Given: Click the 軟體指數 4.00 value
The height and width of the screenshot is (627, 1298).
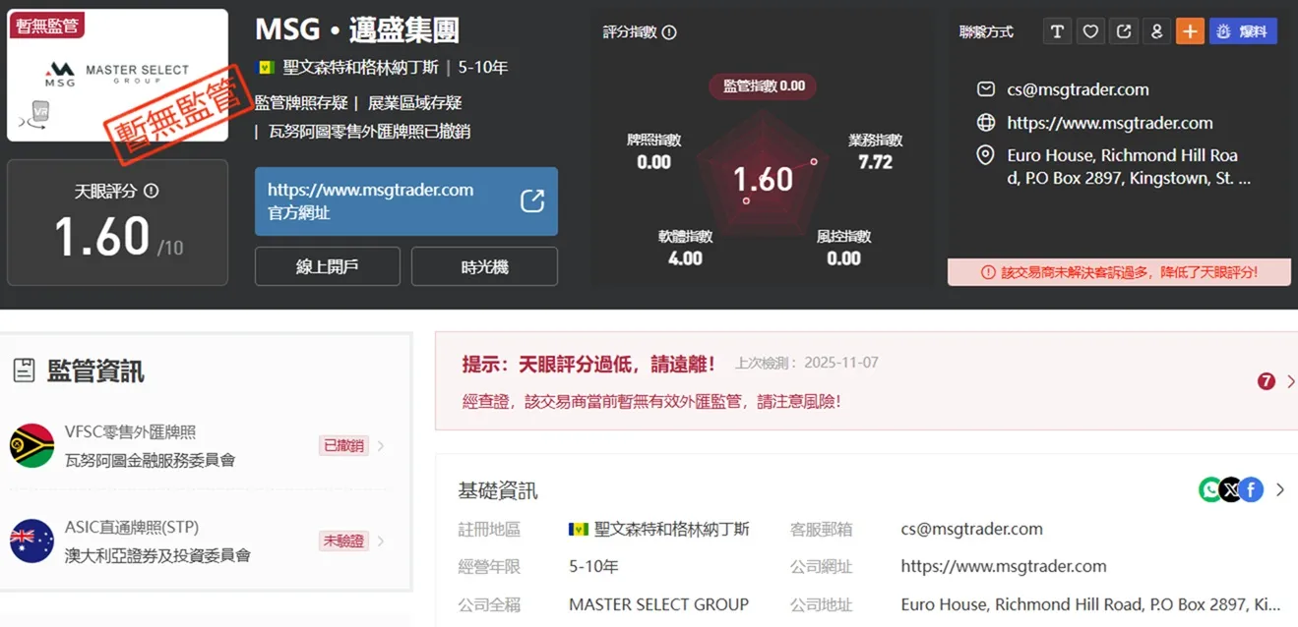Looking at the screenshot, I should [685, 258].
